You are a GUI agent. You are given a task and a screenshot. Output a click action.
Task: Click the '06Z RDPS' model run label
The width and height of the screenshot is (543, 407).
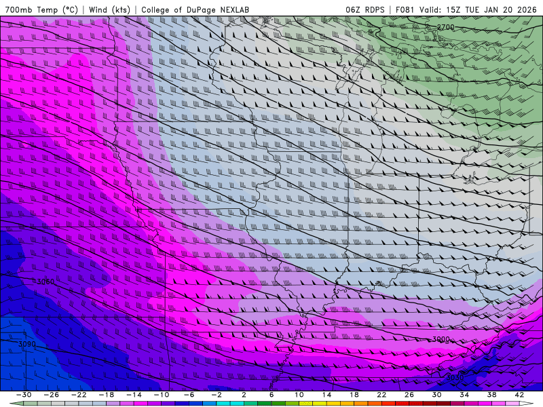point(365,9)
